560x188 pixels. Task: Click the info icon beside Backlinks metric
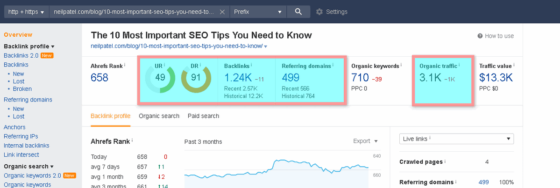(x=251, y=66)
